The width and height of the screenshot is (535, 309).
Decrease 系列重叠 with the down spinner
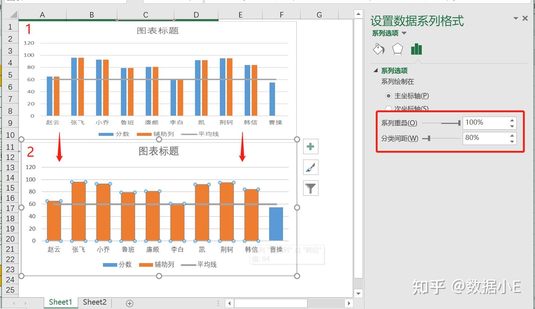[512, 126]
